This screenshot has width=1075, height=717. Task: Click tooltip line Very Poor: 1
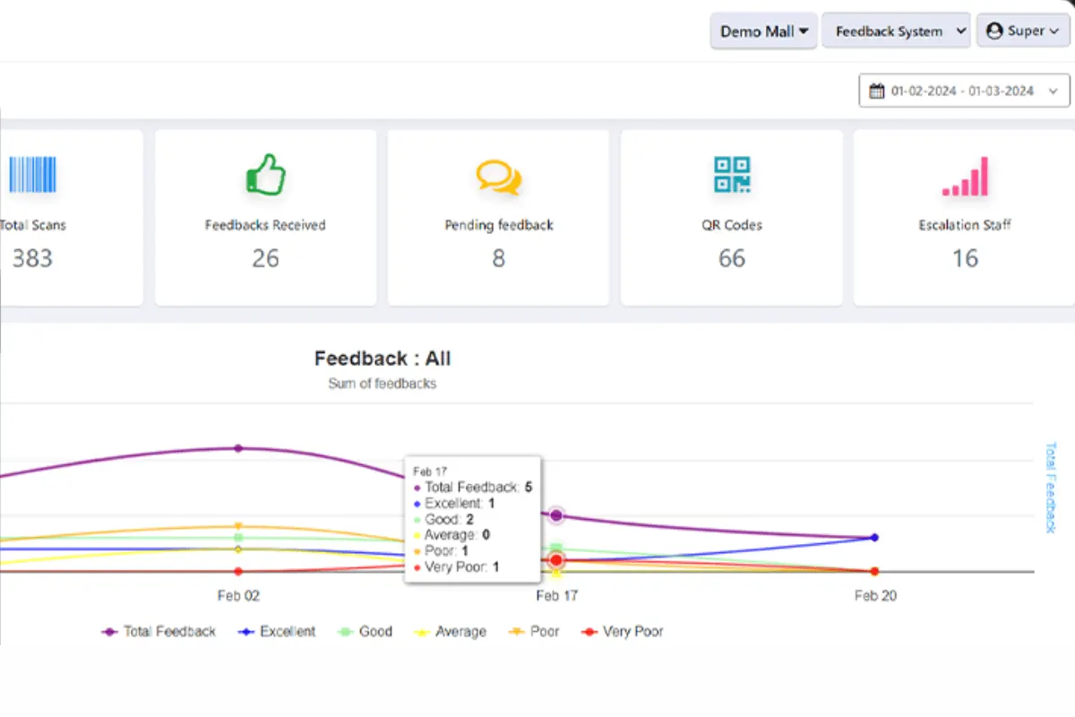(456, 567)
